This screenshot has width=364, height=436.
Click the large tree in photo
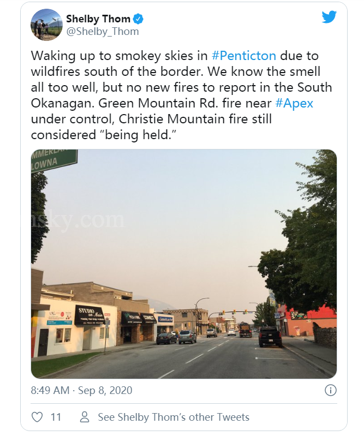(x=306, y=240)
